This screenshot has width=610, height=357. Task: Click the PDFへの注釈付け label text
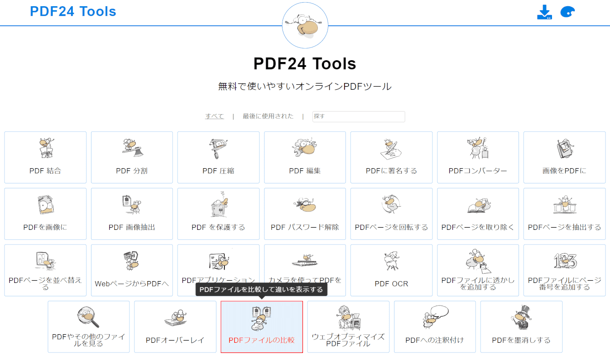(x=435, y=340)
